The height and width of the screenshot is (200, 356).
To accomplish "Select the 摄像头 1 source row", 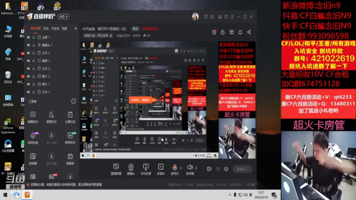I will click(52, 45).
